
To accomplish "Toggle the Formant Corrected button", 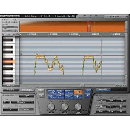I will 10,26.
